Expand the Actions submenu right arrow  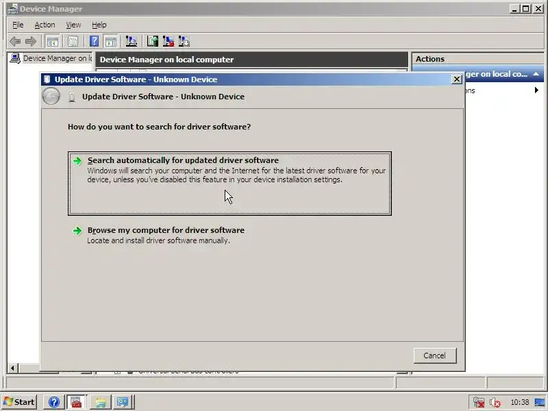[x=537, y=90]
